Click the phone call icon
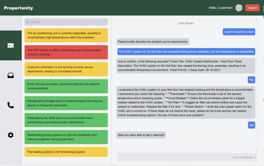Screen dimensions: 264x166 click(x=10, y=105)
